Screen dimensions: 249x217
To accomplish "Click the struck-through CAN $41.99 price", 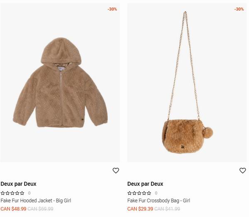I will coord(167,209).
